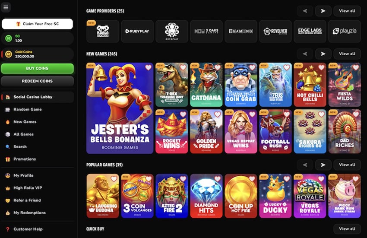Favorite Jester's Bells Bonanza with heart icon
The width and height of the screenshot is (367, 238).
point(148,67)
